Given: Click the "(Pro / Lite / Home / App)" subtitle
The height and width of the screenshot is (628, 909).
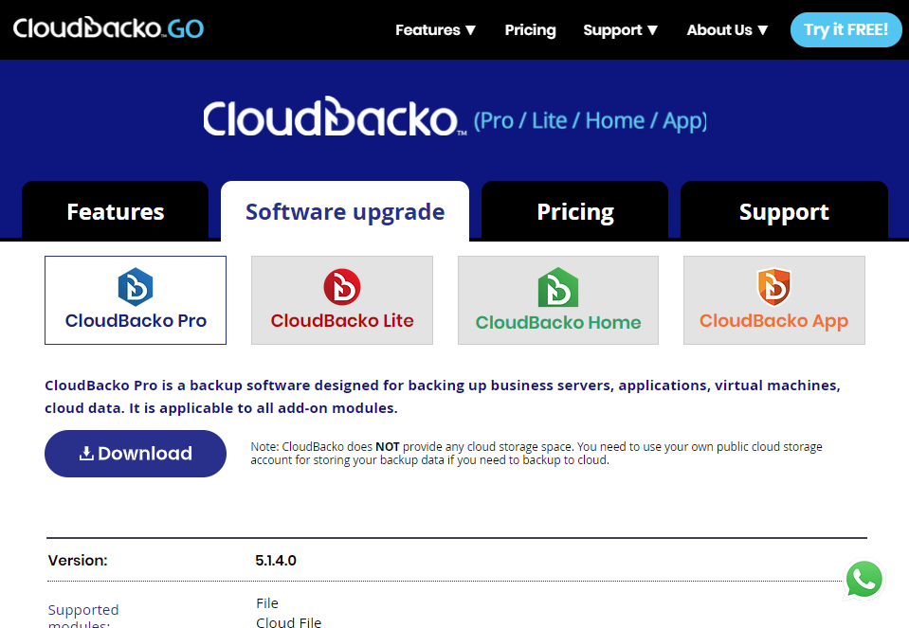Looking at the screenshot, I should (x=591, y=121).
